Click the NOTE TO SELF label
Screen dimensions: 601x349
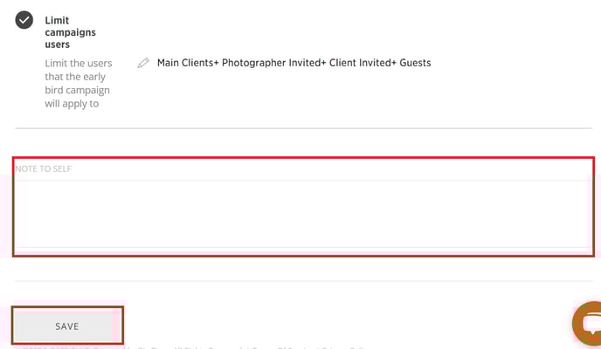point(44,168)
